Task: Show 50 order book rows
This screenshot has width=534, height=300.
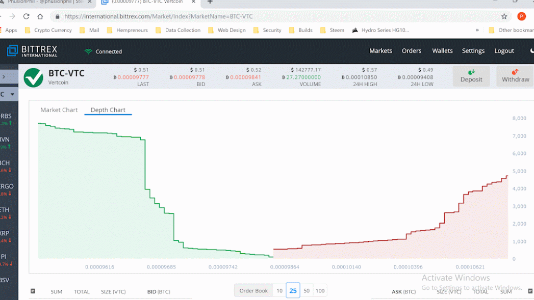Action: (307, 291)
